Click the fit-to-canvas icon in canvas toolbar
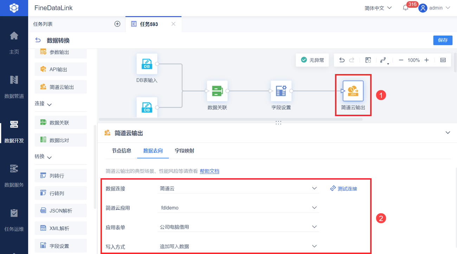The width and height of the screenshot is (457, 254). (x=368, y=60)
